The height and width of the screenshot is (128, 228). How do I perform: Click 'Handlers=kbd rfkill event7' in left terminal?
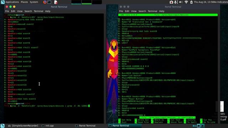click(23, 47)
